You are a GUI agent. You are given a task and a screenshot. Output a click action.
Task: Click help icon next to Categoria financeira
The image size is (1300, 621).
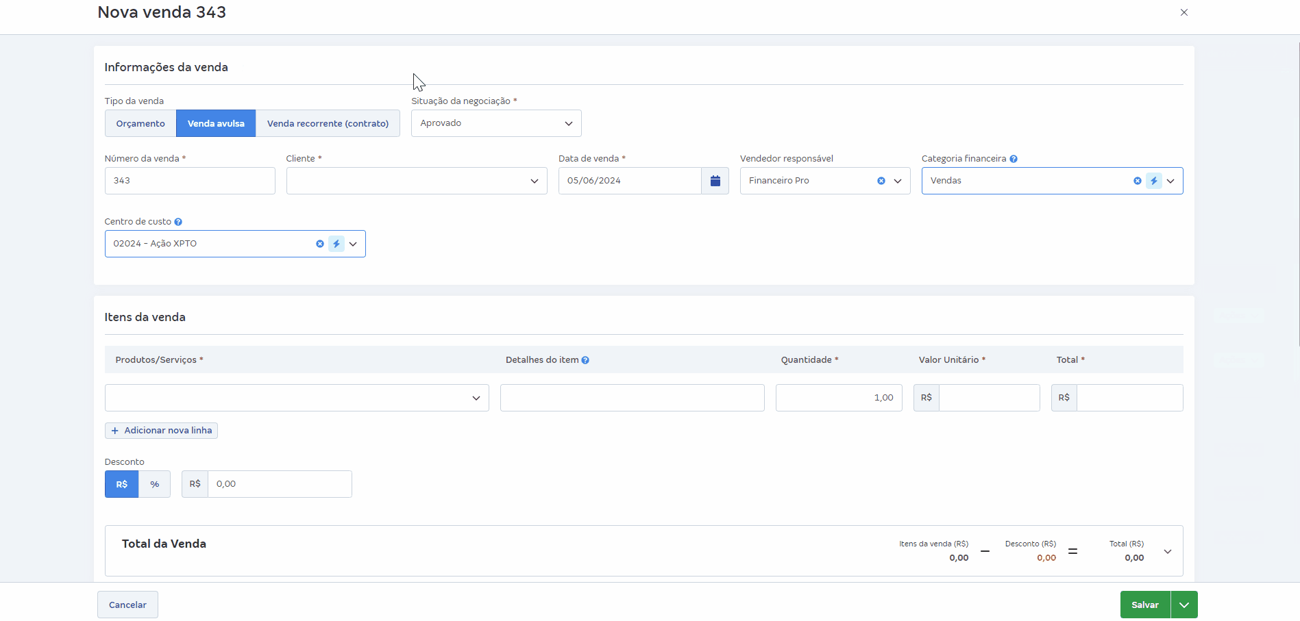pyautogui.click(x=1014, y=159)
